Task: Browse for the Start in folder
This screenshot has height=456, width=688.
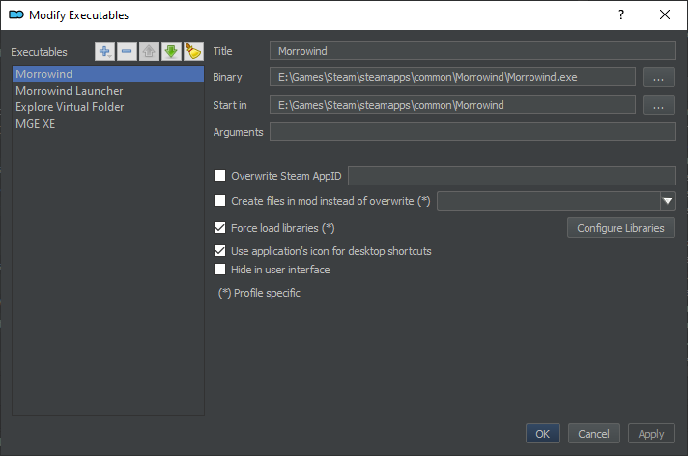Action: point(657,105)
